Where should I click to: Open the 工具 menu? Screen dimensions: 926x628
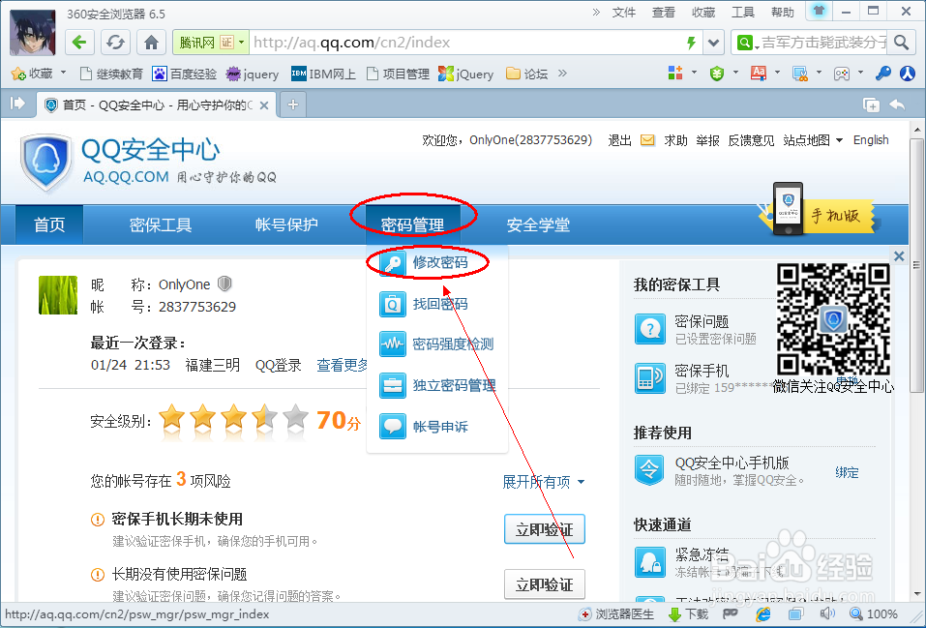[743, 13]
